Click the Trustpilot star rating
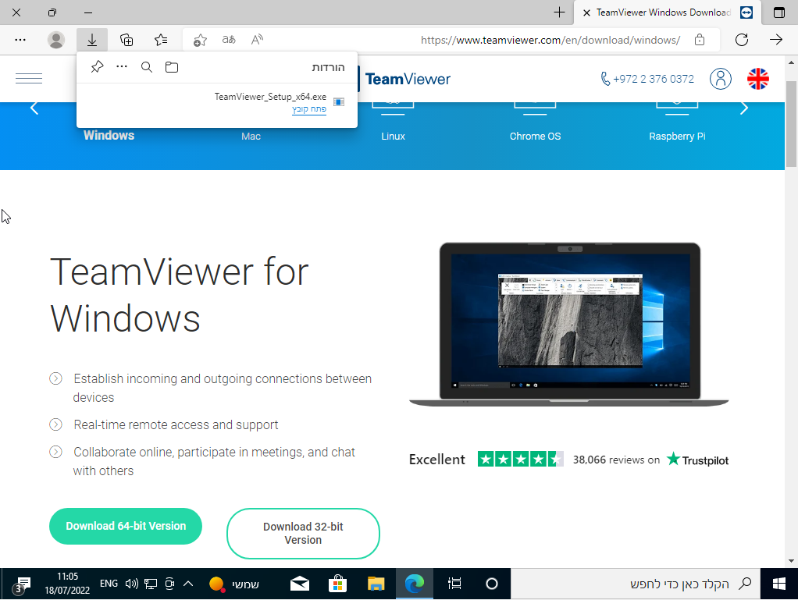 coord(520,459)
